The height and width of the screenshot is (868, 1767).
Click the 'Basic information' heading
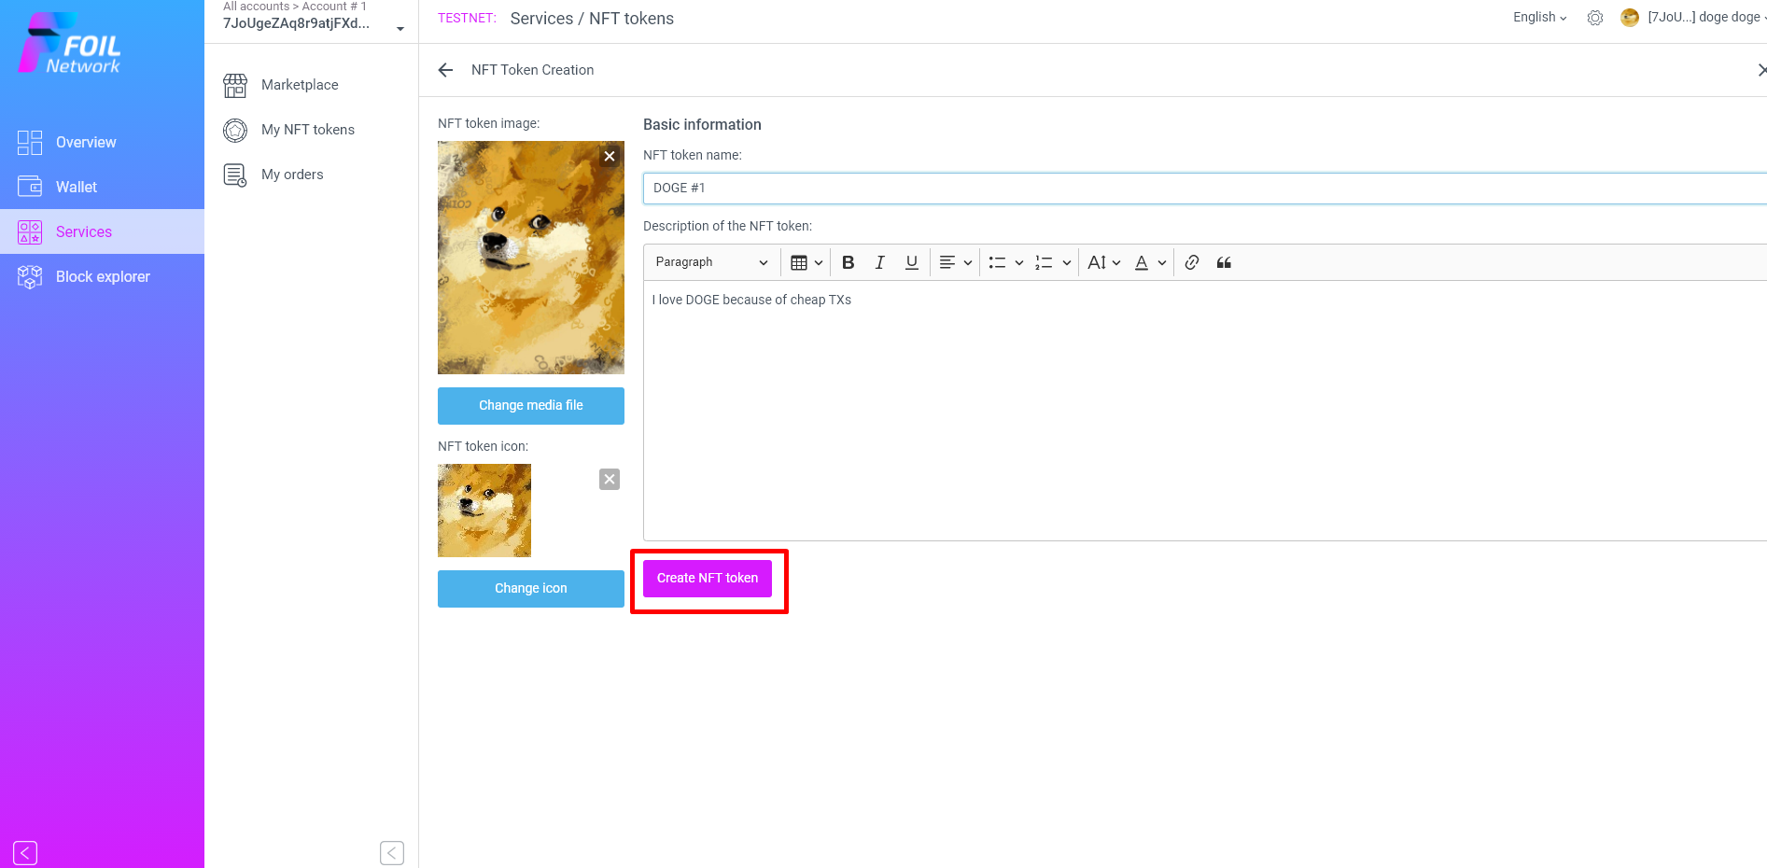tap(702, 125)
